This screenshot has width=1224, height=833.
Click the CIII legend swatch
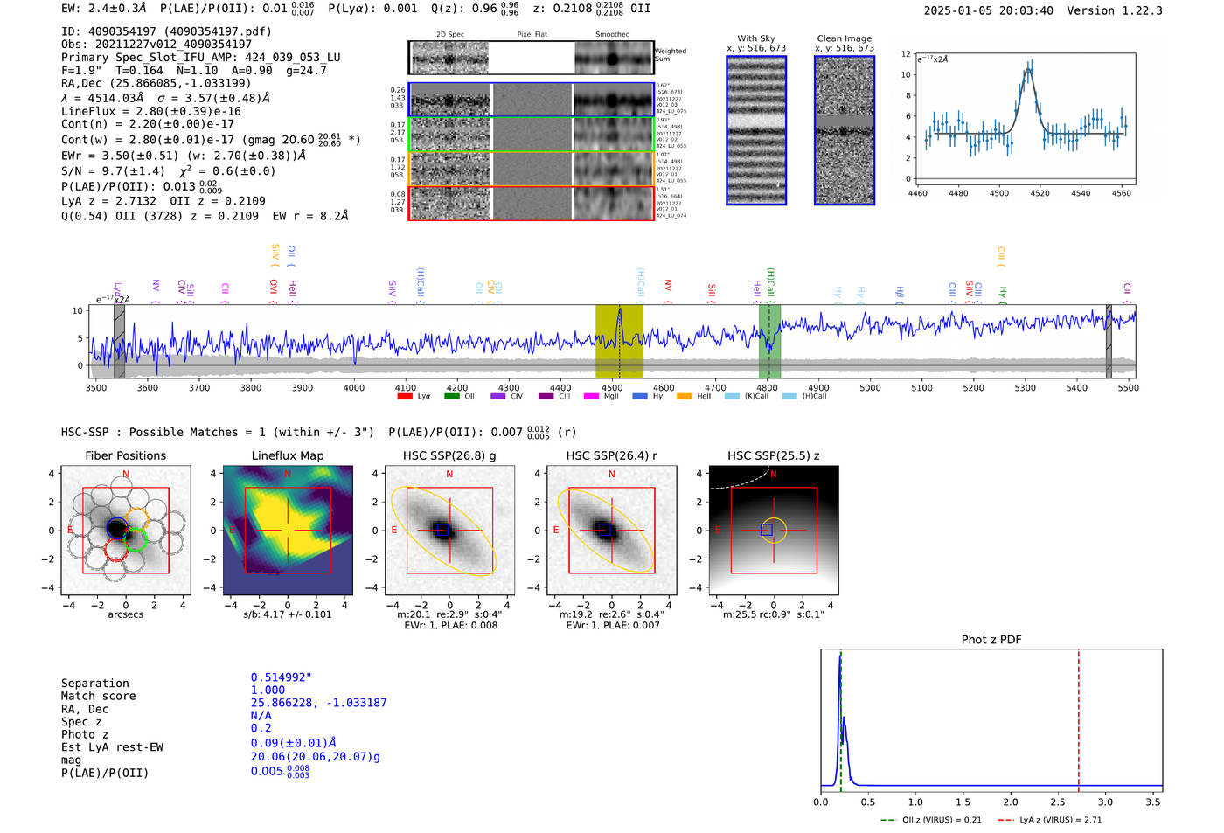[546, 397]
